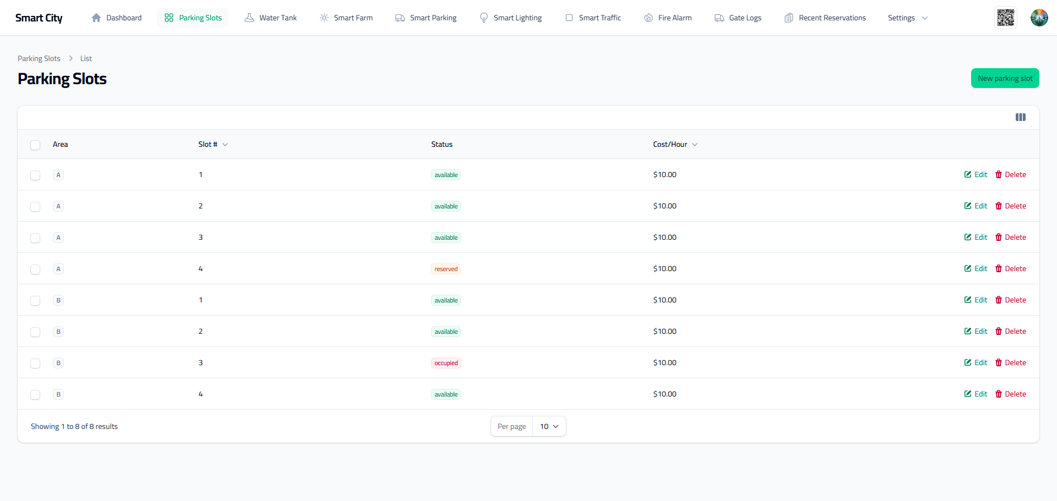The width and height of the screenshot is (1057, 501).
Task: Open the Gate Logs nav item
Action: [738, 18]
